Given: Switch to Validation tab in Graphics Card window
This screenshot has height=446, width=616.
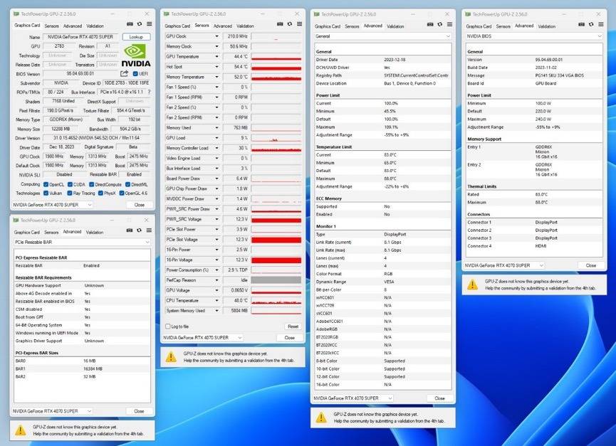Looking at the screenshot, I should click(95, 26).
